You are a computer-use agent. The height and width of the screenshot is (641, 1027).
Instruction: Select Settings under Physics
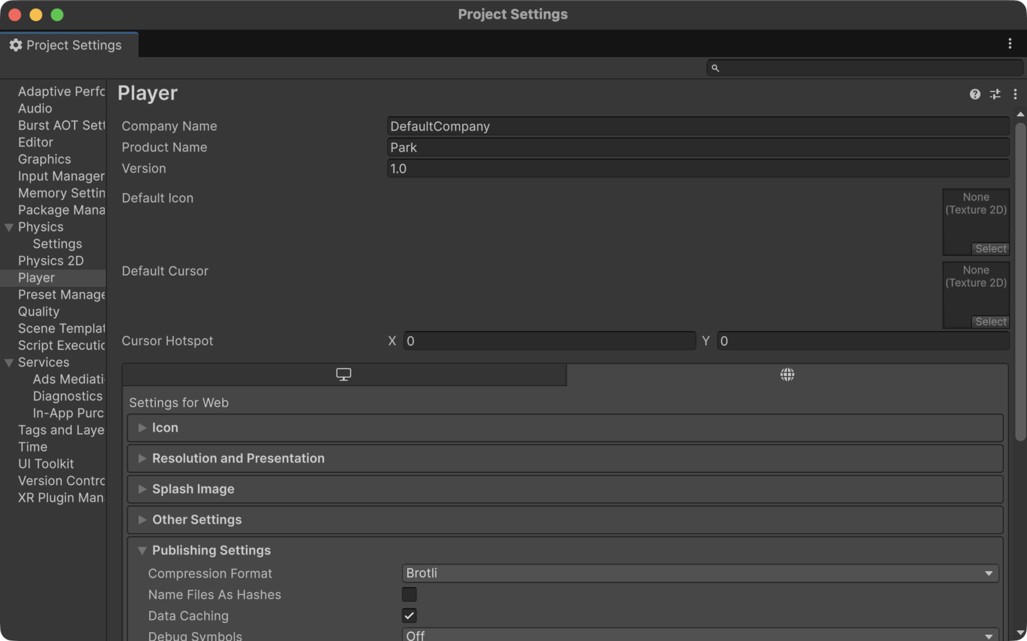[x=58, y=244]
